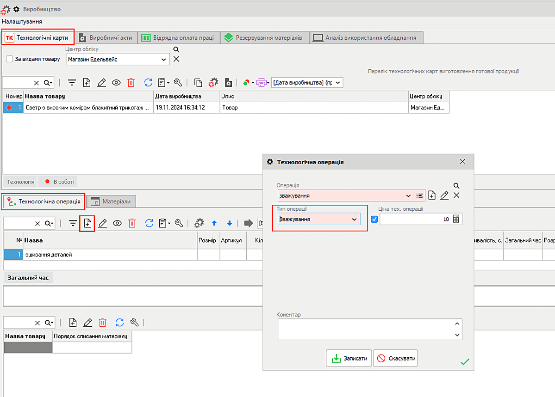
Task: Click the move-up blue arrow in operations toolbar
Action: (214, 223)
